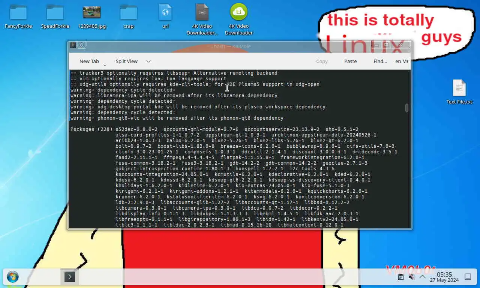Viewport: 480px width, 288px height.
Task: Click 'Packages (228)' text in terminal
Action: (91, 129)
